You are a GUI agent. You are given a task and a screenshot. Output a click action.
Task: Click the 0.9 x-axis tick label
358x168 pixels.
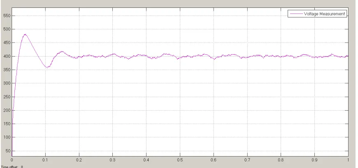314,160
